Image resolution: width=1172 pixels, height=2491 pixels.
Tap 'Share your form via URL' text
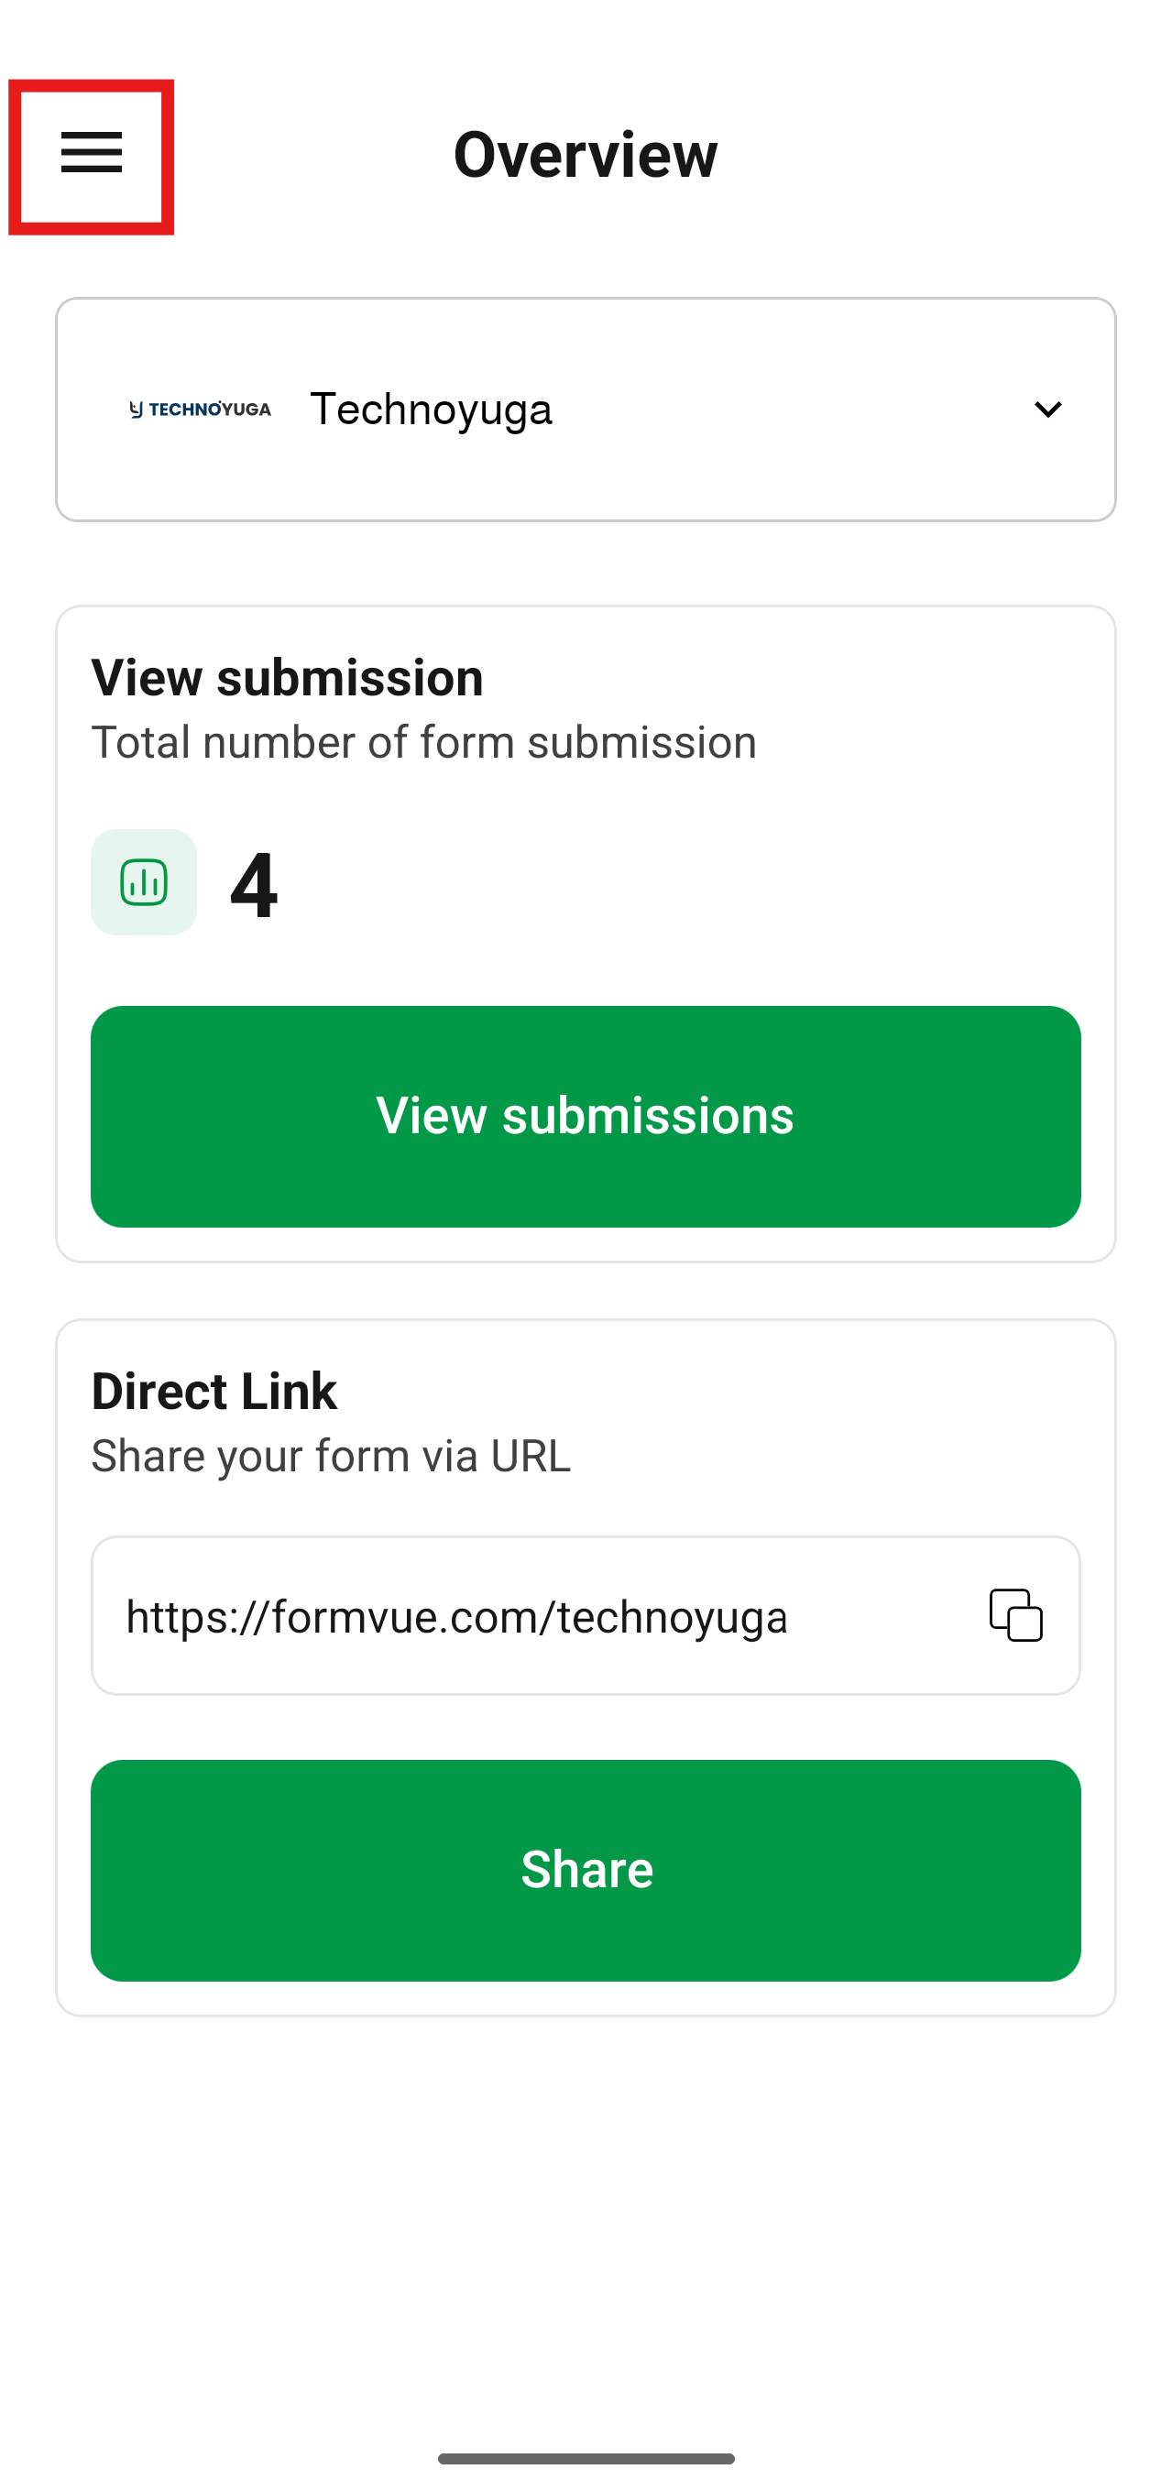331,1457
